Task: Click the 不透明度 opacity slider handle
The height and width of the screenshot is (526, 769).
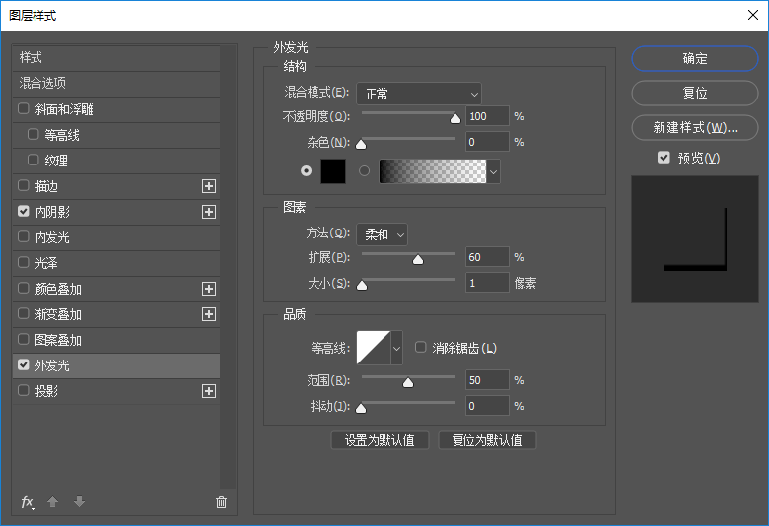Action: click(x=455, y=118)
